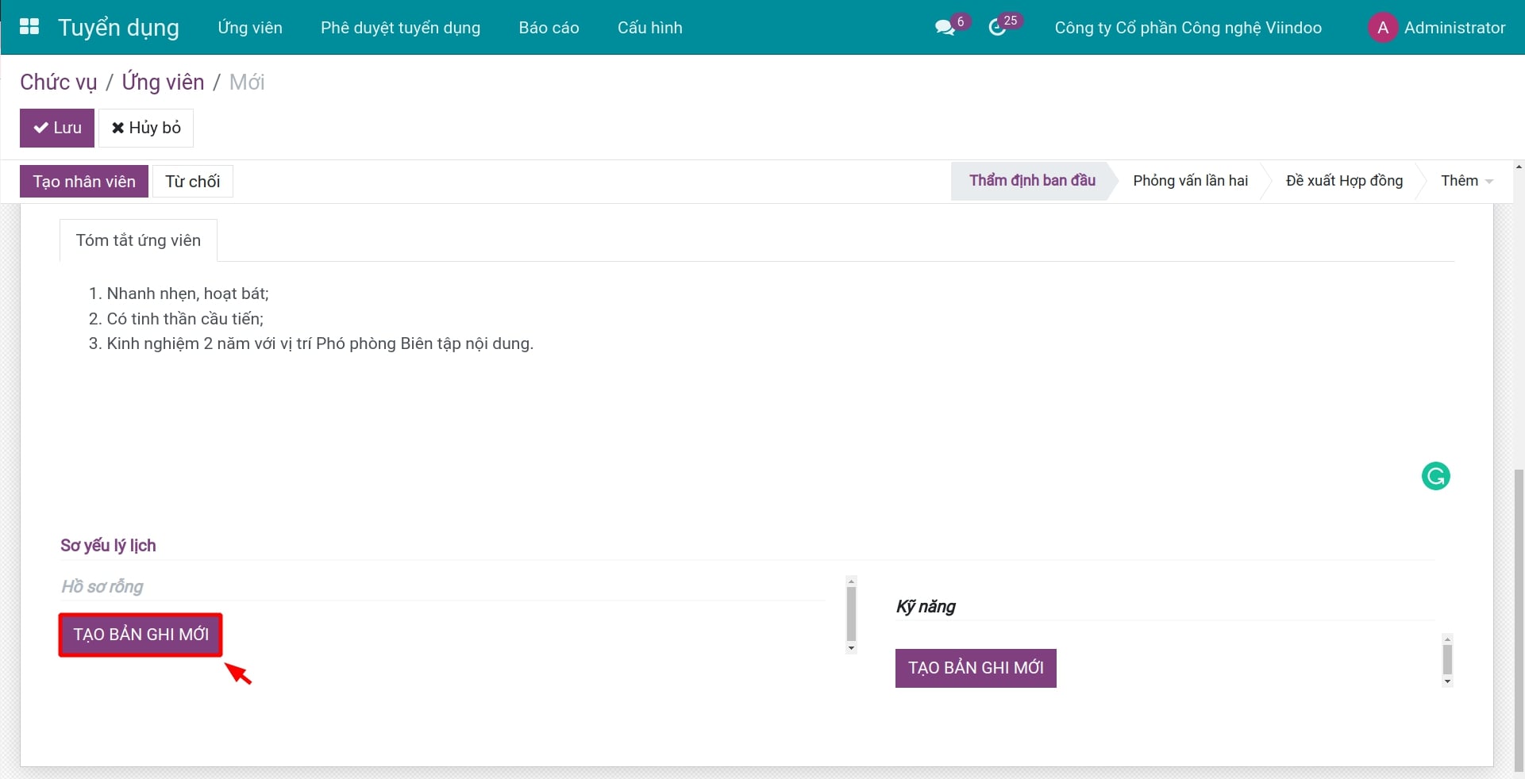Screen dimensions: 1525x779
Task: Click the green Grammarly icon
Action: point(1435,476)
